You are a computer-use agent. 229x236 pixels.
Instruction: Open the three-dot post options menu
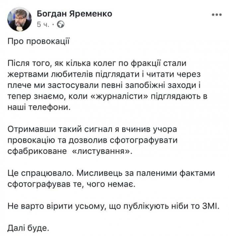click(x=216, y=15)
